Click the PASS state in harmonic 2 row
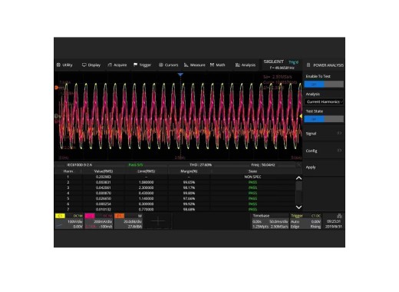 (252, 182)
